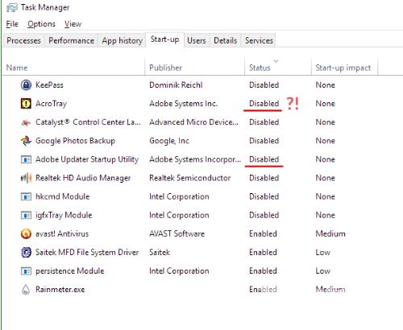Click the Rainmeter.exe droplet icon
The width and height of the screenshot is (403, 330).
(x=26, y=290)
